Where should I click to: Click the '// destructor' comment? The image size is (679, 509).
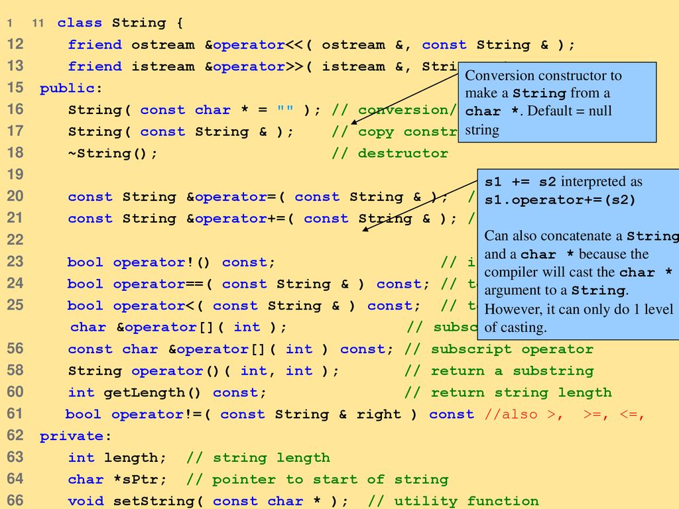[x=390, y=153]
